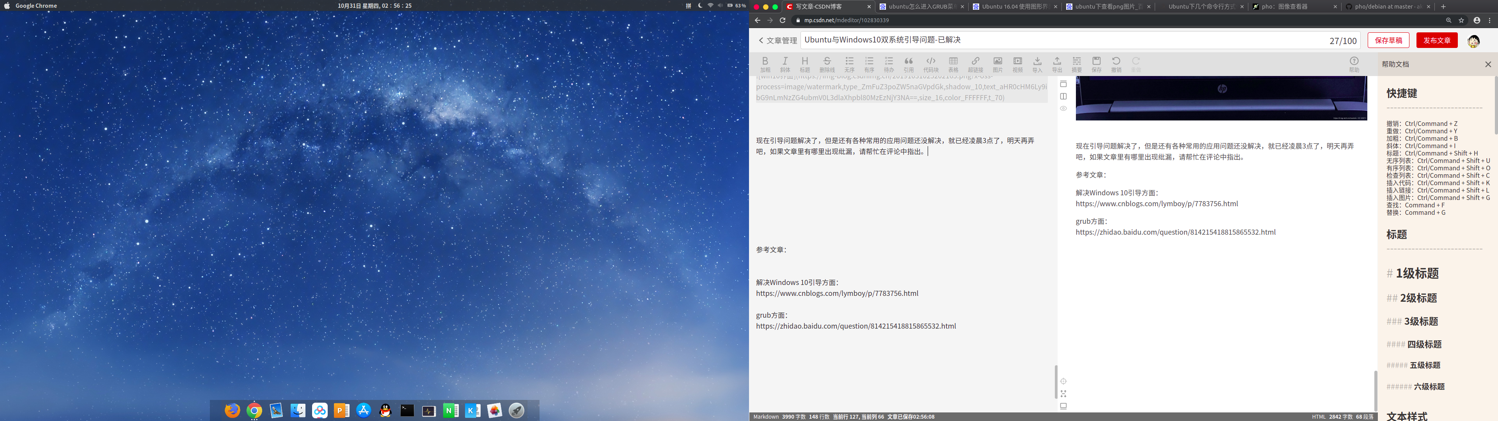Insert video (视频) into article
This screenshot has width=1498, height=421.
click(x=1018, y=64)
